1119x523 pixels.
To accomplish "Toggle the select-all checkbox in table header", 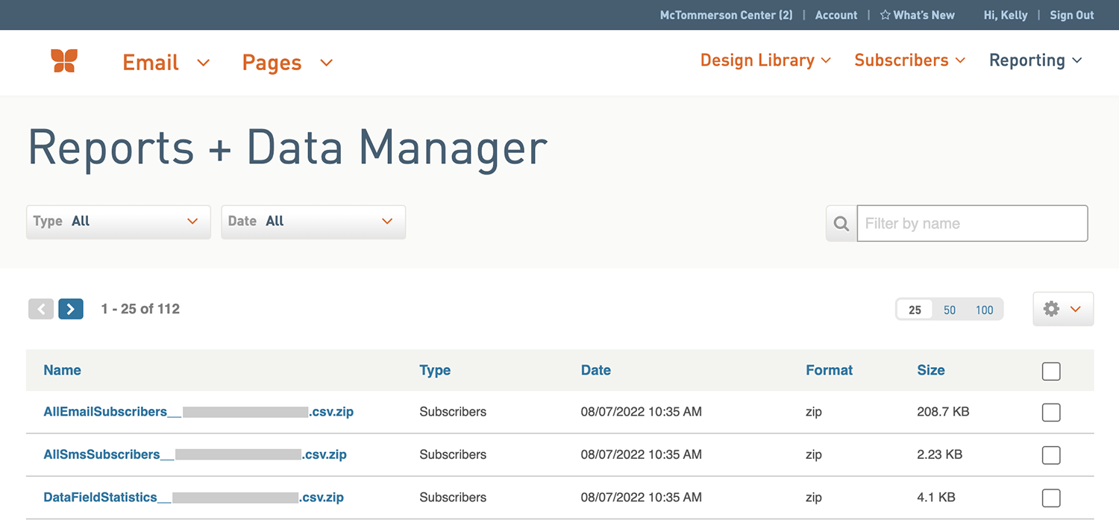I will [x=1051, y=371].
